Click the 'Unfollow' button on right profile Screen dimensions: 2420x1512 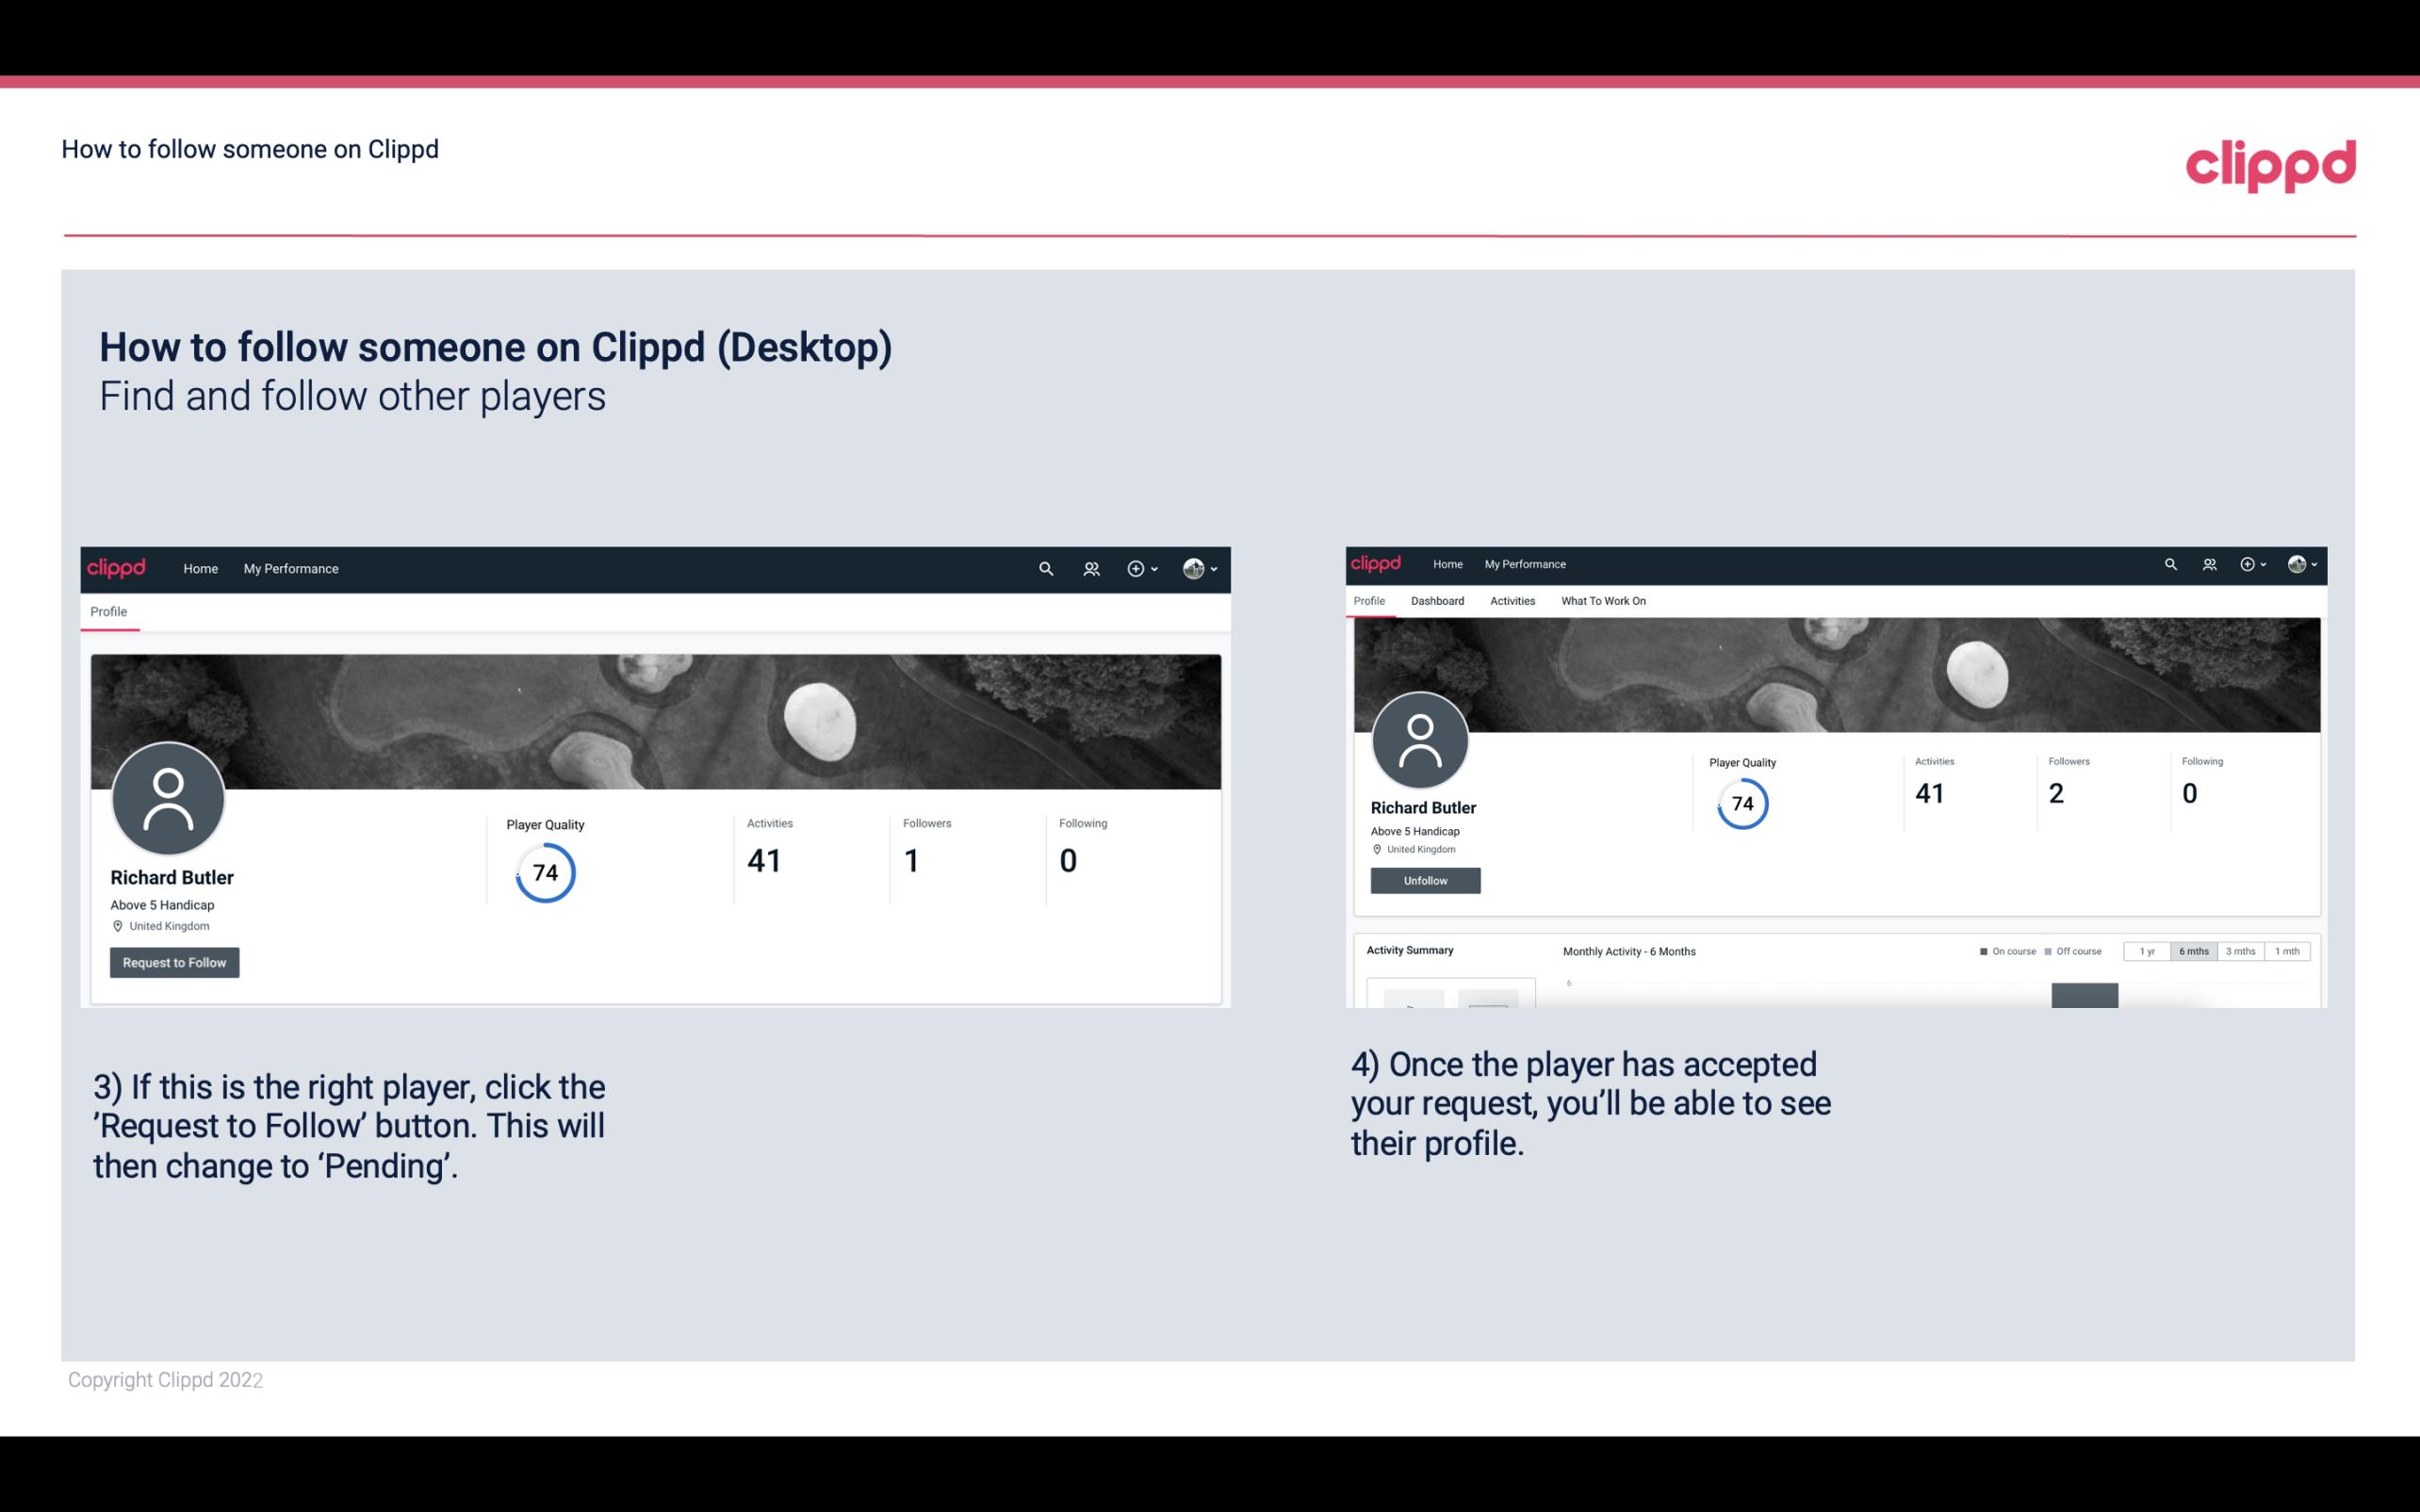click(1423, 880)
